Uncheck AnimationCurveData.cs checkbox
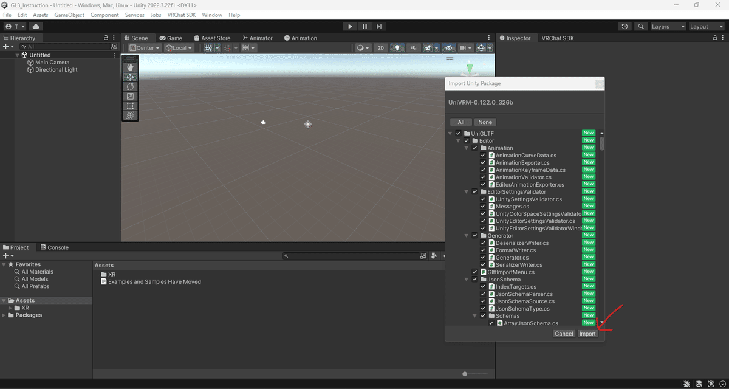Image resolution: width=729 pixels, height=389 pixels. click(x=483, y=156)
